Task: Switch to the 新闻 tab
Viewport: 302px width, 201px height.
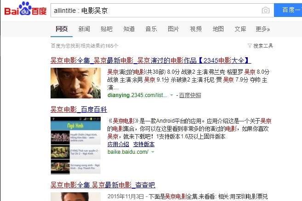Action: [84, 29]
